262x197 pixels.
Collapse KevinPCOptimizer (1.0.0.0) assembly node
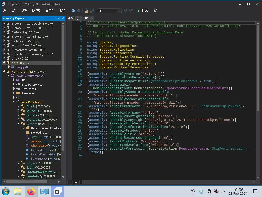[x=4, y=71]
